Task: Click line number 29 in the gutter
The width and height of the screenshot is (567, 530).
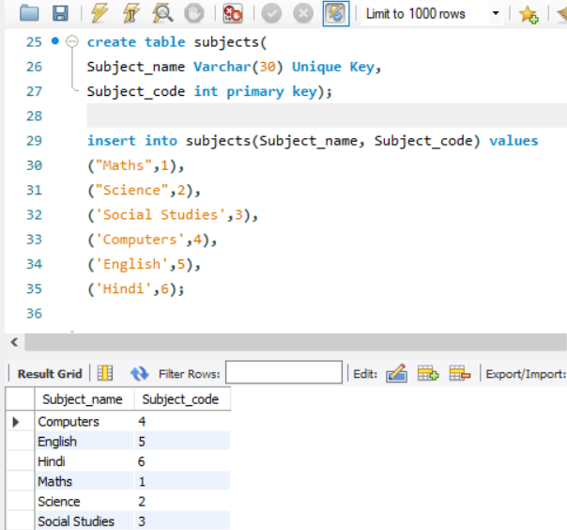Action: pos(34,140)
